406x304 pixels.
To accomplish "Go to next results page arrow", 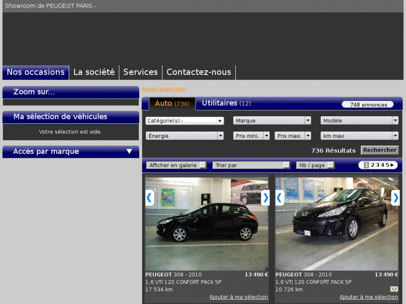I will click(392, 165).
